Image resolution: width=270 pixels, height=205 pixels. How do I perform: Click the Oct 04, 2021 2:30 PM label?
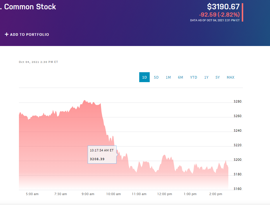pyautogui.click(x=38, y=62)
